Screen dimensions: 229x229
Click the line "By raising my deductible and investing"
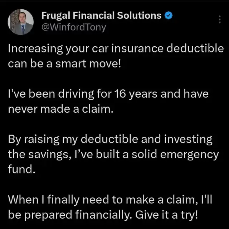coord(110,140)
